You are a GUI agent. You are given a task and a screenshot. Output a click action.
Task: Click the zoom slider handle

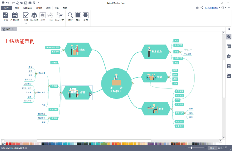pyautogui.click(x=191, y=148)
